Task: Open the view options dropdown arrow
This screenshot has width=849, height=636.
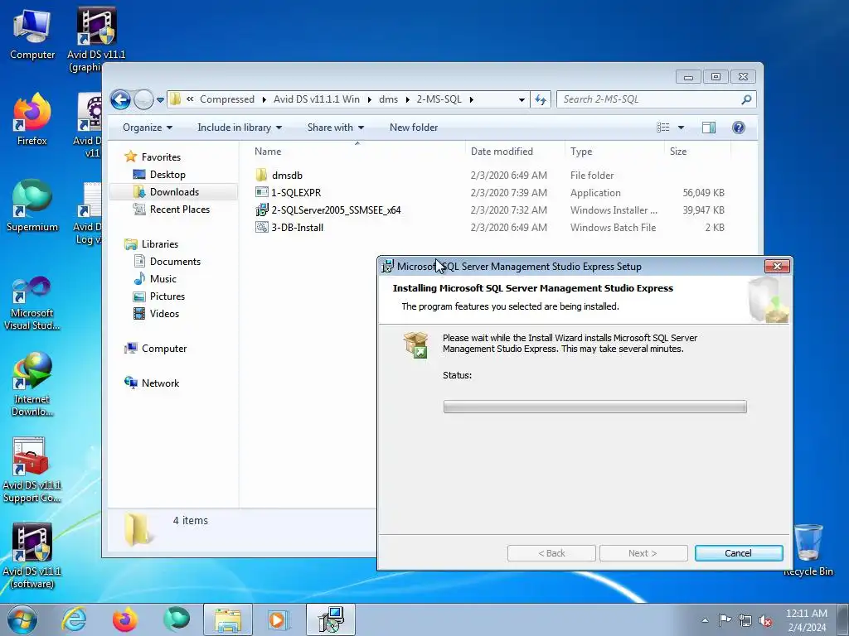Action: (682, 128)
